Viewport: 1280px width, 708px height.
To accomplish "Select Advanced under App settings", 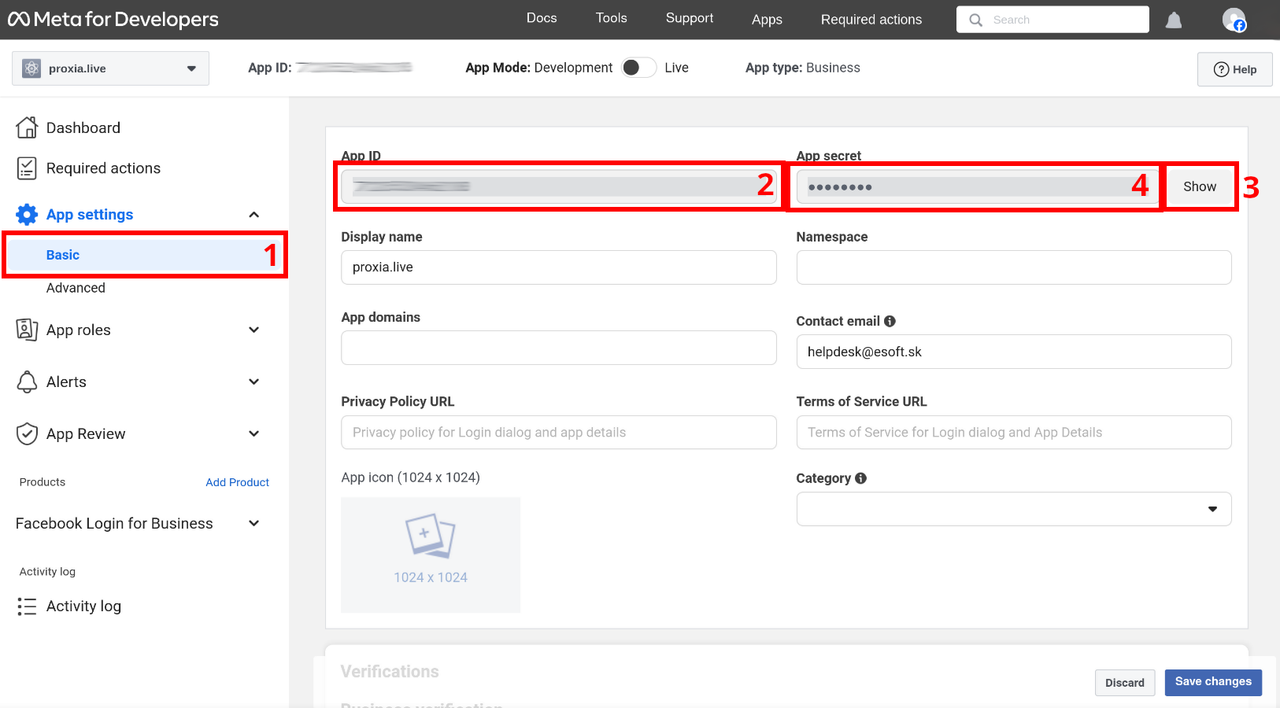I will pyautogui.click(x=76, y=288).
